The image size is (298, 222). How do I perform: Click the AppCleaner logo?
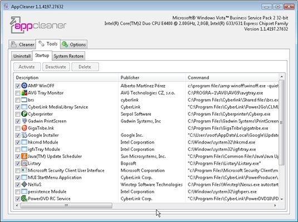[38, 25]
